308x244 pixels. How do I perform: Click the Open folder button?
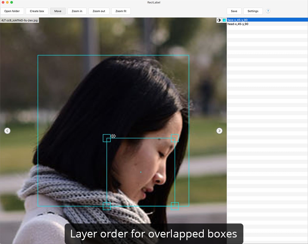coord(12,11)
